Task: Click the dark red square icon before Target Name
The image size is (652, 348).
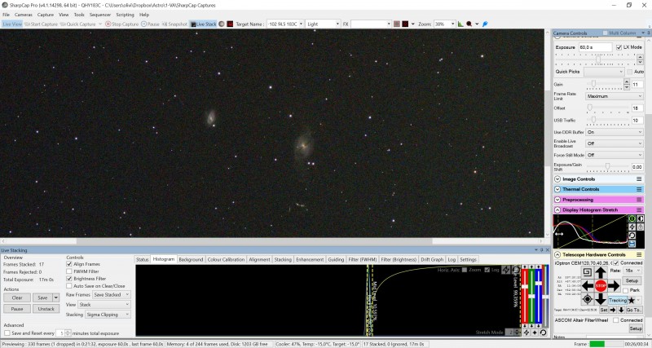Action: pos(230,24)
